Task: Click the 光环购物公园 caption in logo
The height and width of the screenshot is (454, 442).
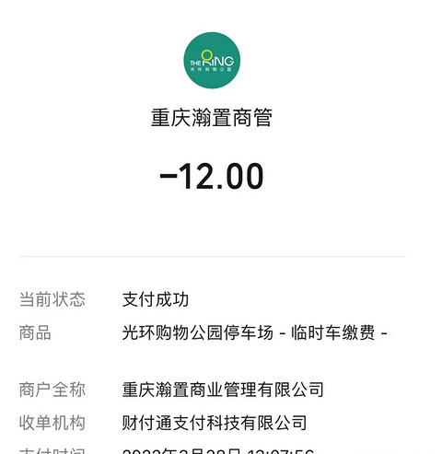Action: click(211, 70)
